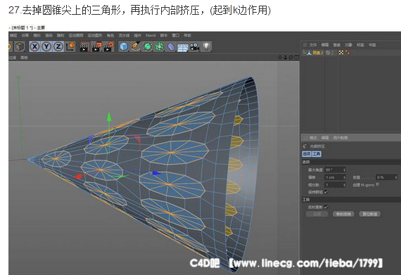Viewport: 401px width, 275px height.
Task: Click the floor grid environment icon
Action: (183, 47)
